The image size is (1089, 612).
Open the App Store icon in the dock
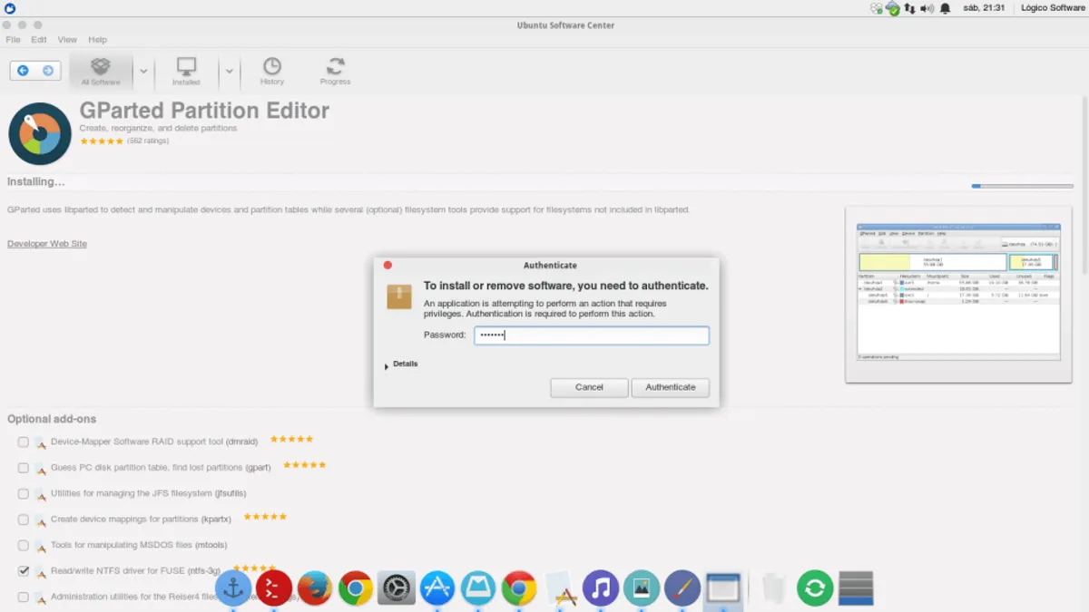437,588
